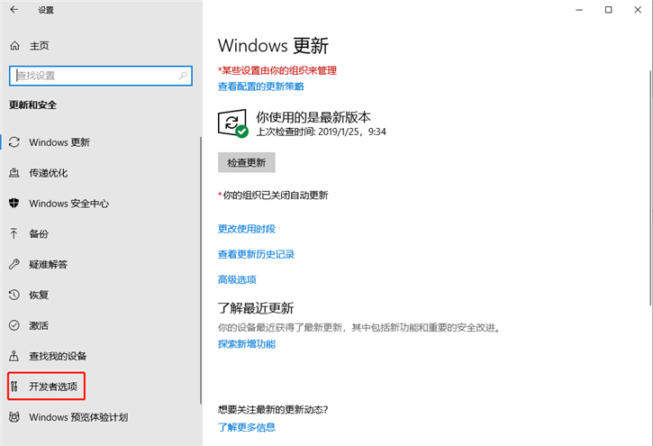Click 探索新增功能 link
653x446 pixels.
coord(247,344)
